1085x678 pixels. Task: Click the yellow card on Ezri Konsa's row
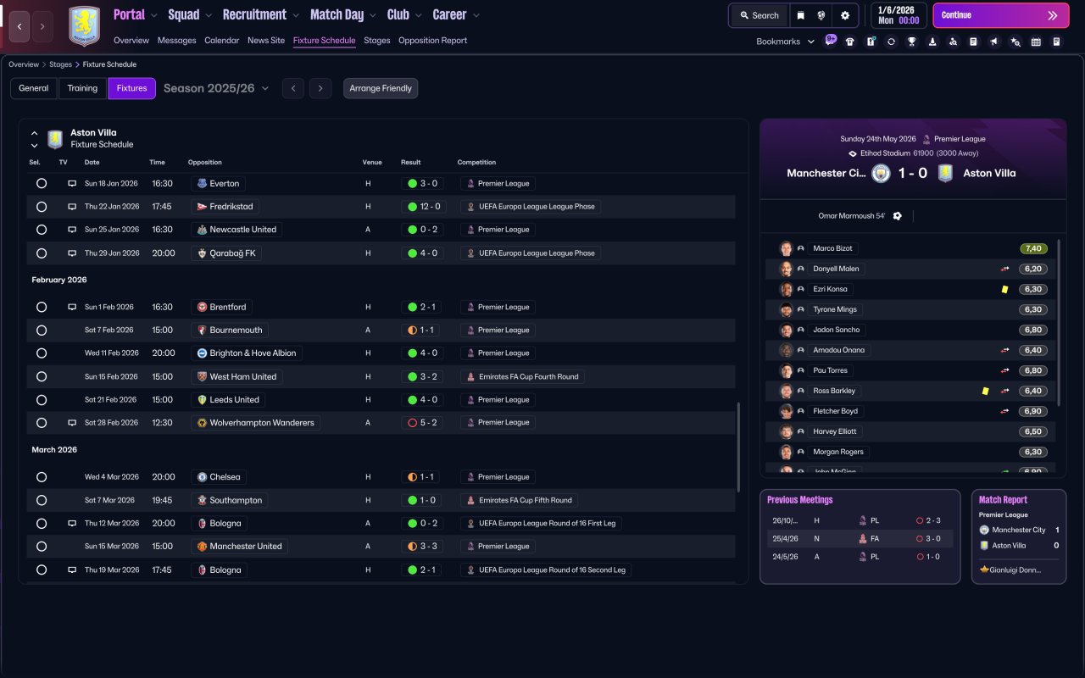pos(1004,289)
